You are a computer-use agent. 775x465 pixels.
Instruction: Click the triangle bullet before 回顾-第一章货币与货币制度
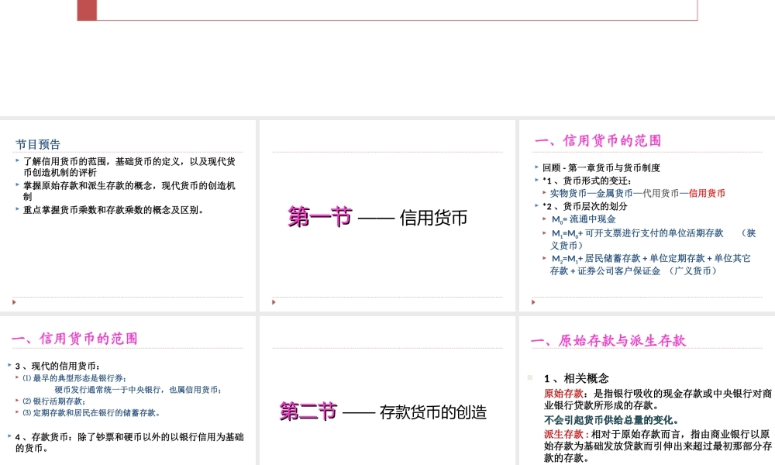point(536,165)
